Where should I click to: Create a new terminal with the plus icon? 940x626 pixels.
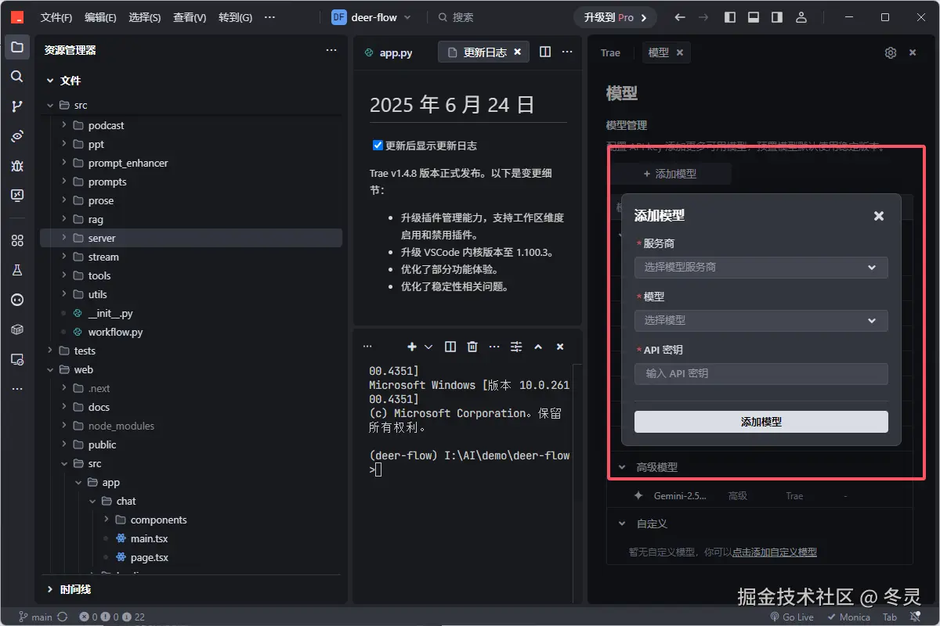click(411, 346)
